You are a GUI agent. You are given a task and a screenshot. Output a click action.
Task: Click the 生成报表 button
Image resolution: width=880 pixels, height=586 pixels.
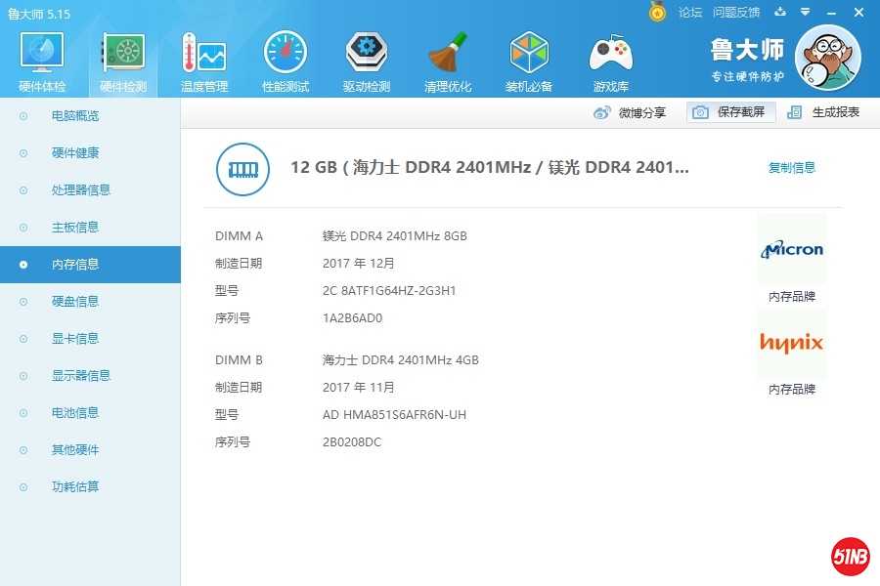tap(824, 112)
